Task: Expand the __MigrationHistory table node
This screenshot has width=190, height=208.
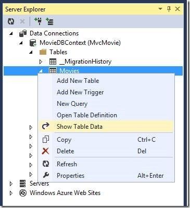Action: (x=41, y=62)
